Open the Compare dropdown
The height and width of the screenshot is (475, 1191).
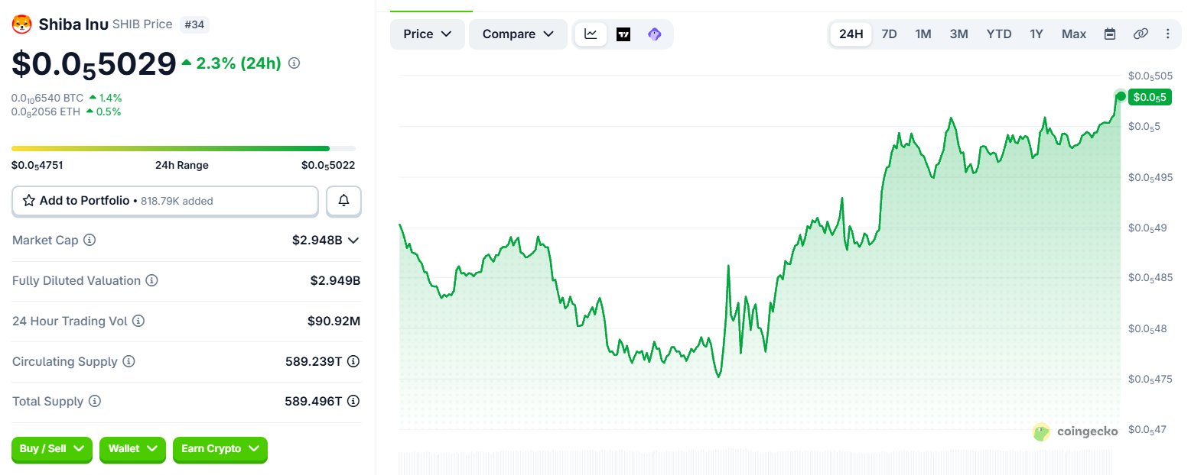518,34
